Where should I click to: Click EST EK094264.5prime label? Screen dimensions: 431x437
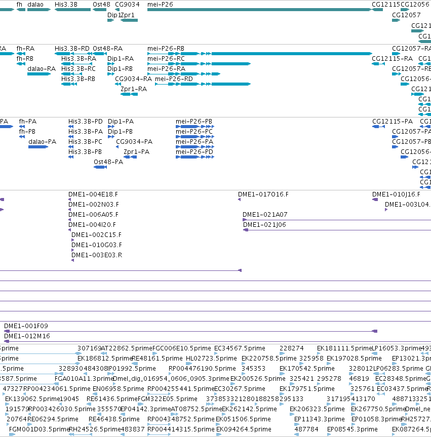(x=244, y=429)
